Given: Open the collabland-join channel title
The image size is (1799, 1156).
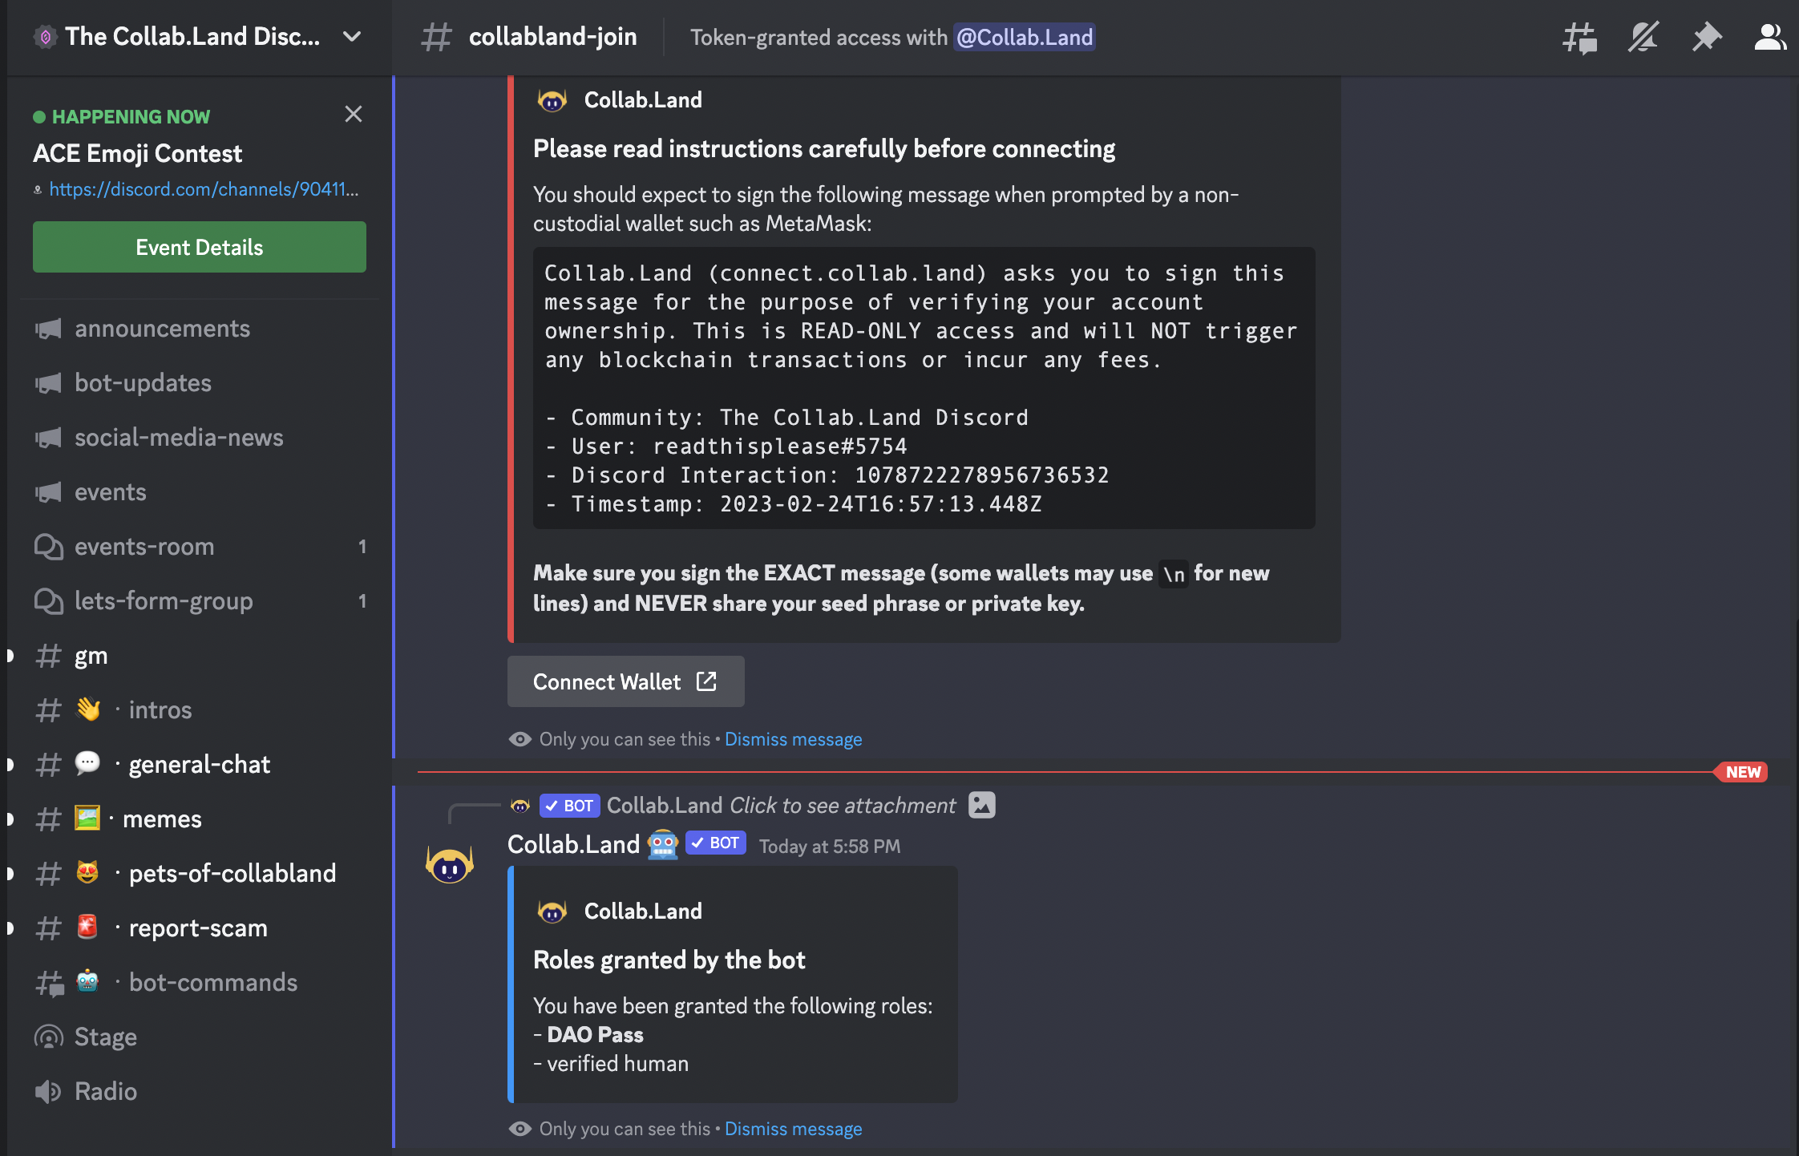Looking at the screenshot, I should 552,37.
